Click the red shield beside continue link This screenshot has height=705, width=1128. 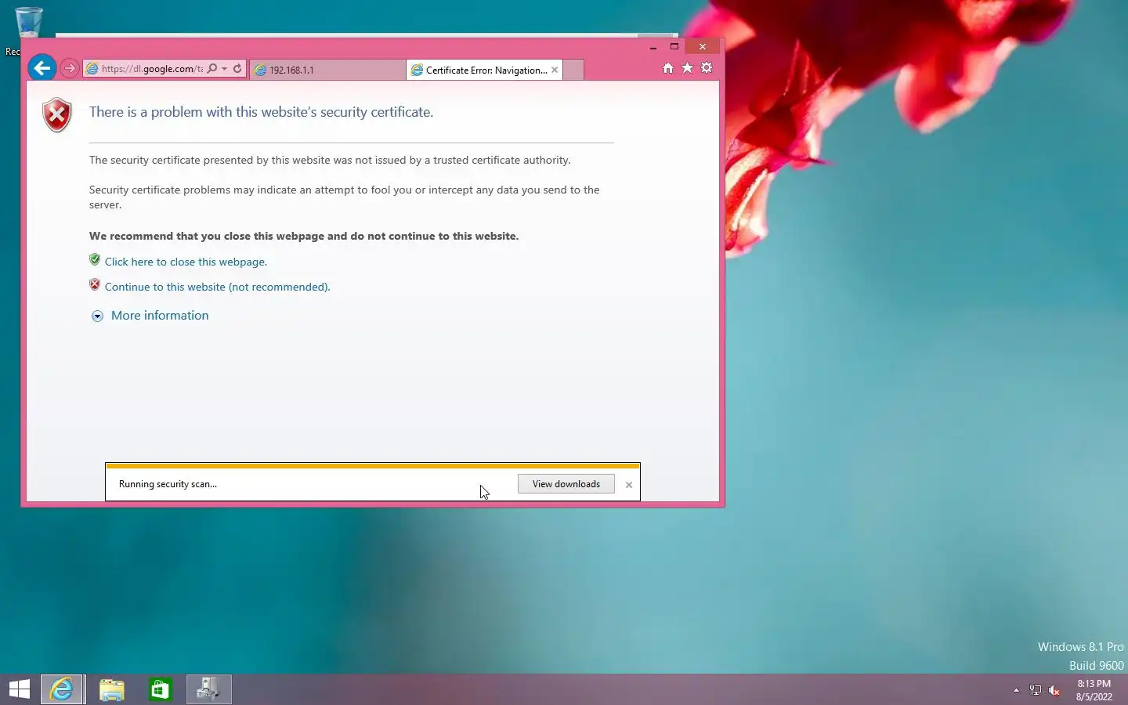(x=95, y=285)
